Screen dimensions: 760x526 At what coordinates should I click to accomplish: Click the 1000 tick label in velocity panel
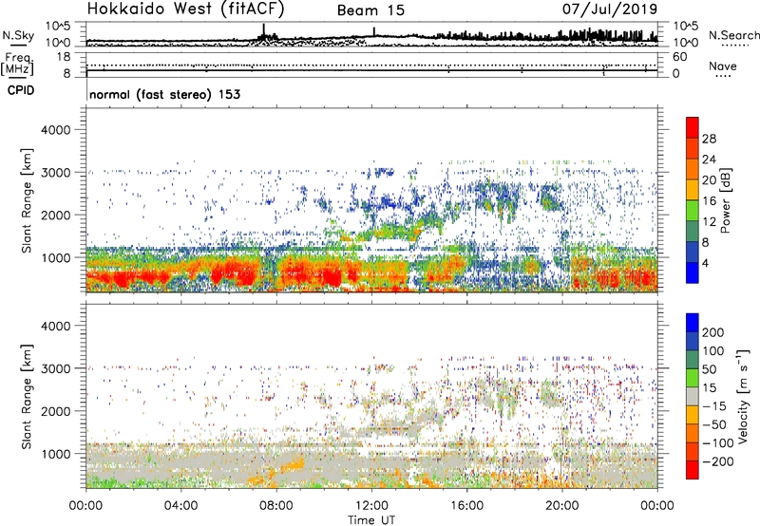click(56, 454)
